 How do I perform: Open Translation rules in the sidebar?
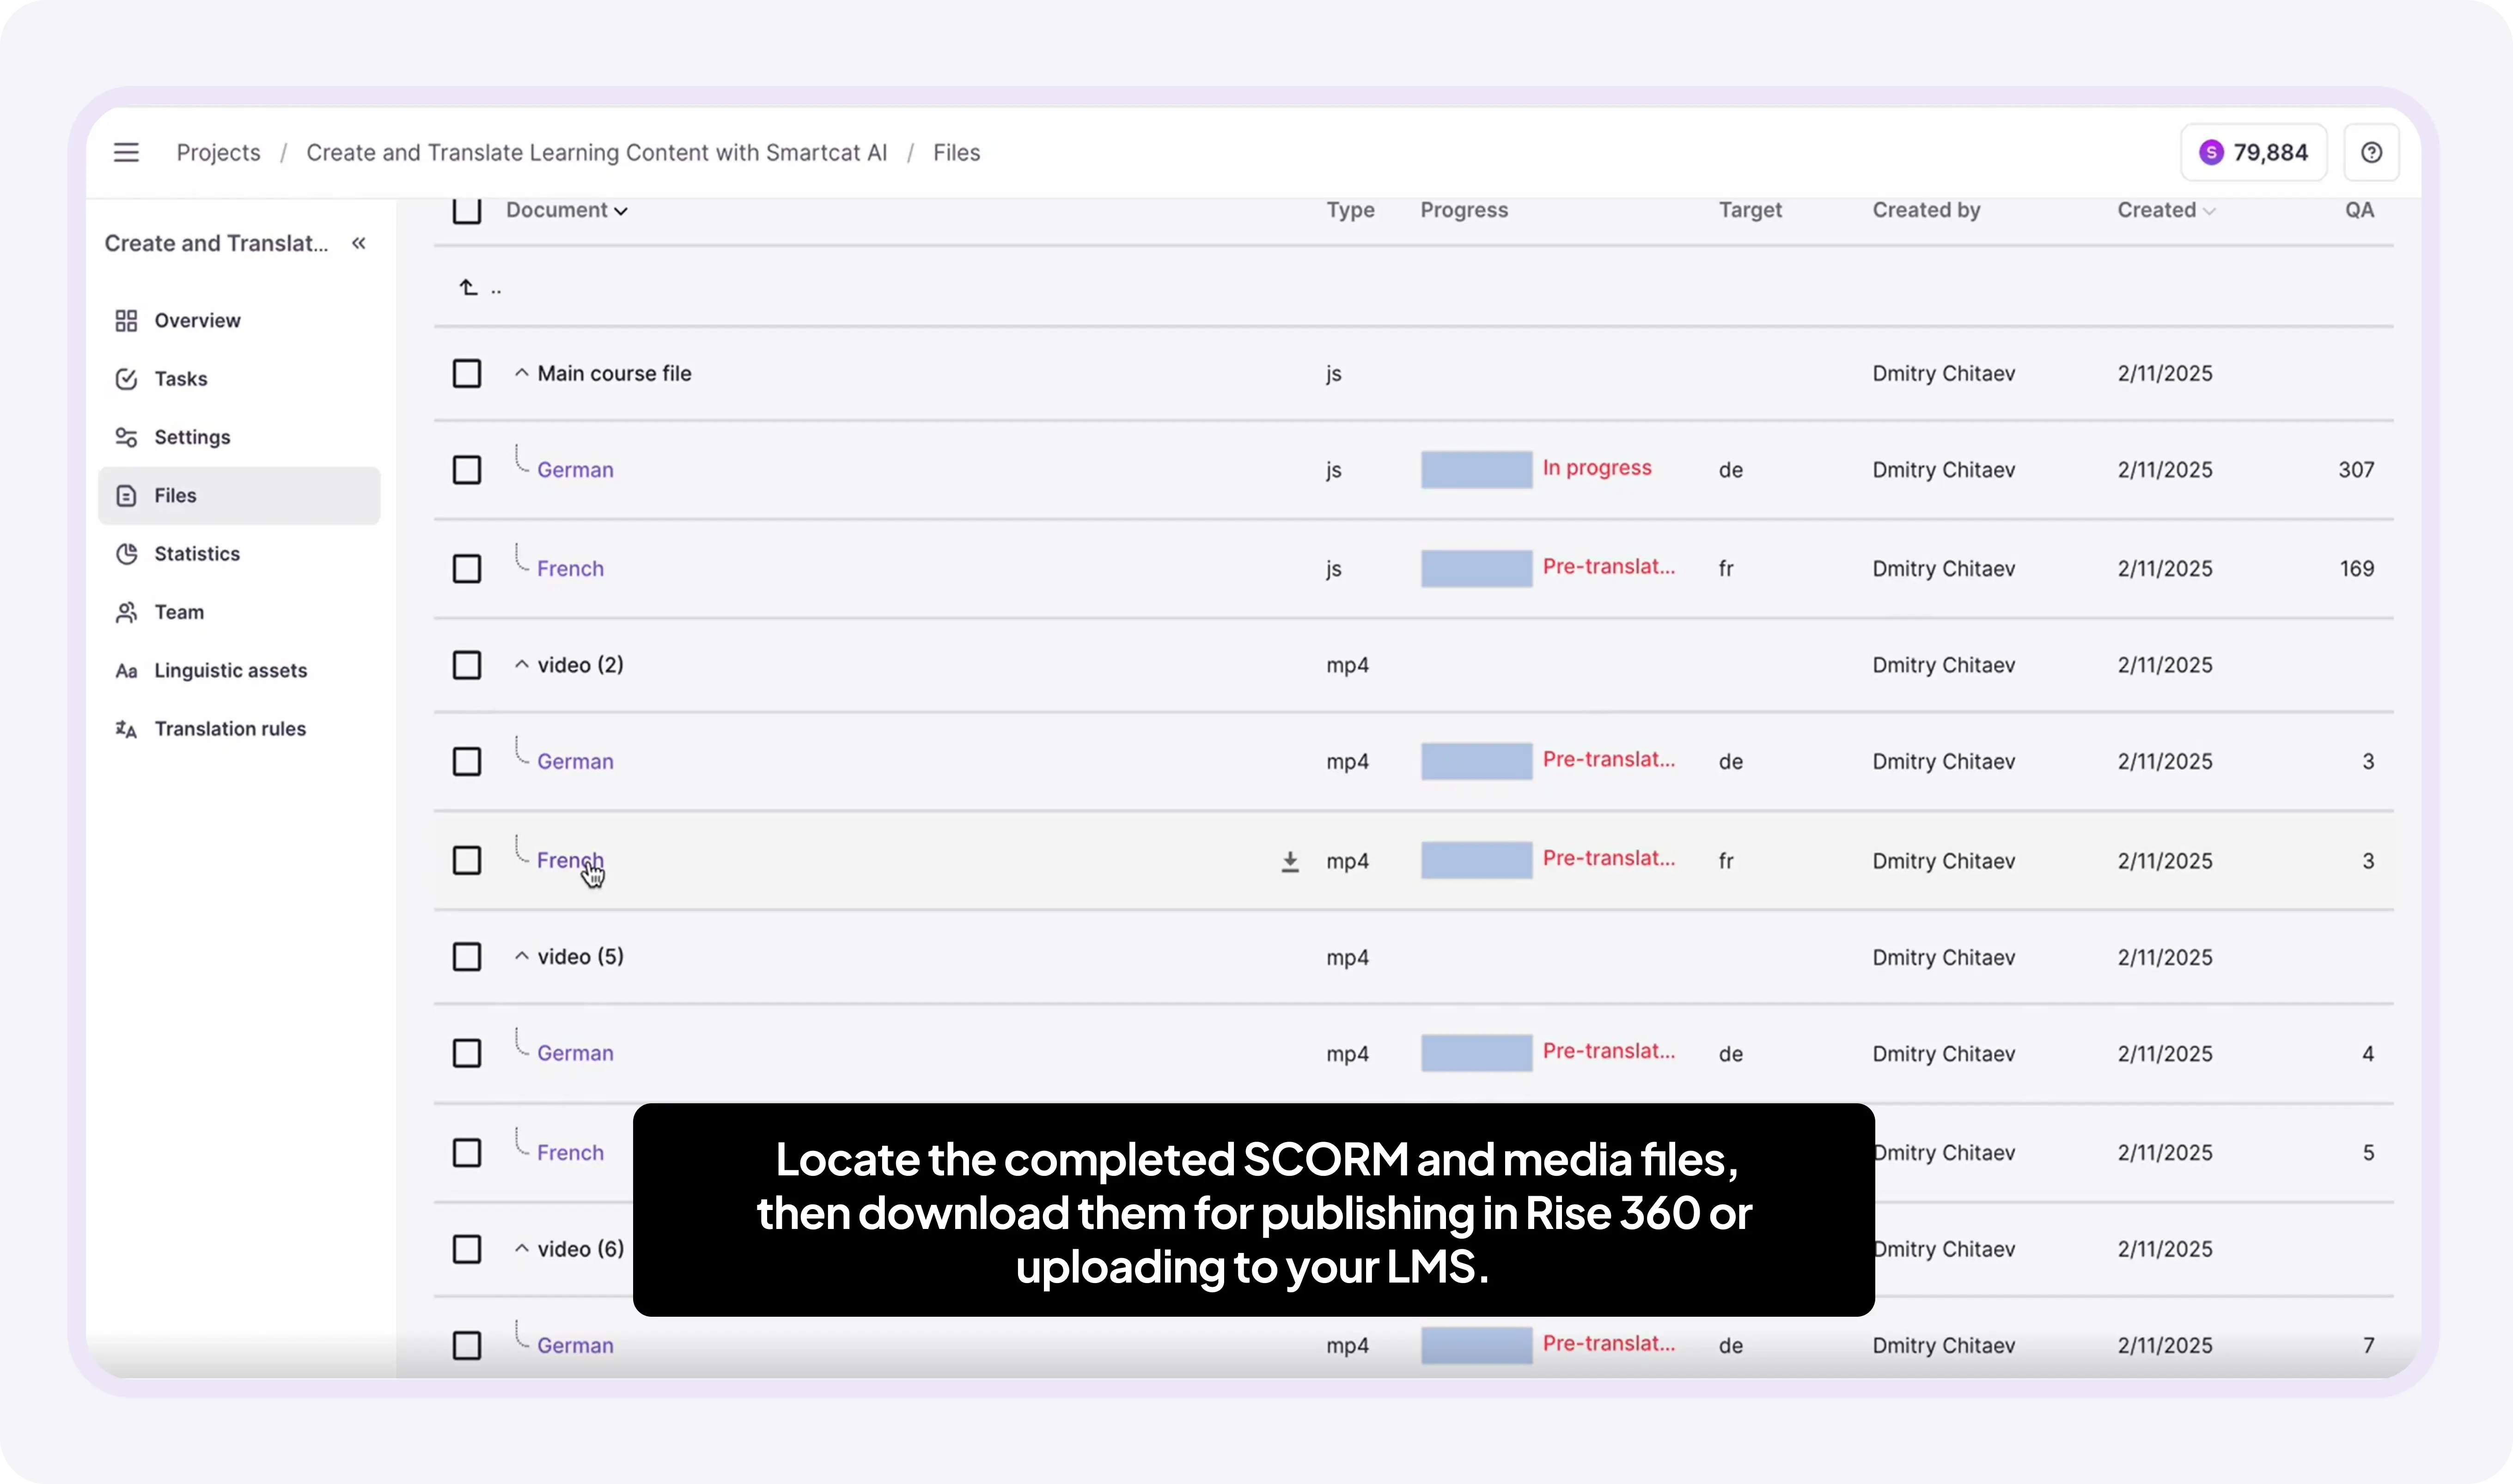tap(239, 729)
